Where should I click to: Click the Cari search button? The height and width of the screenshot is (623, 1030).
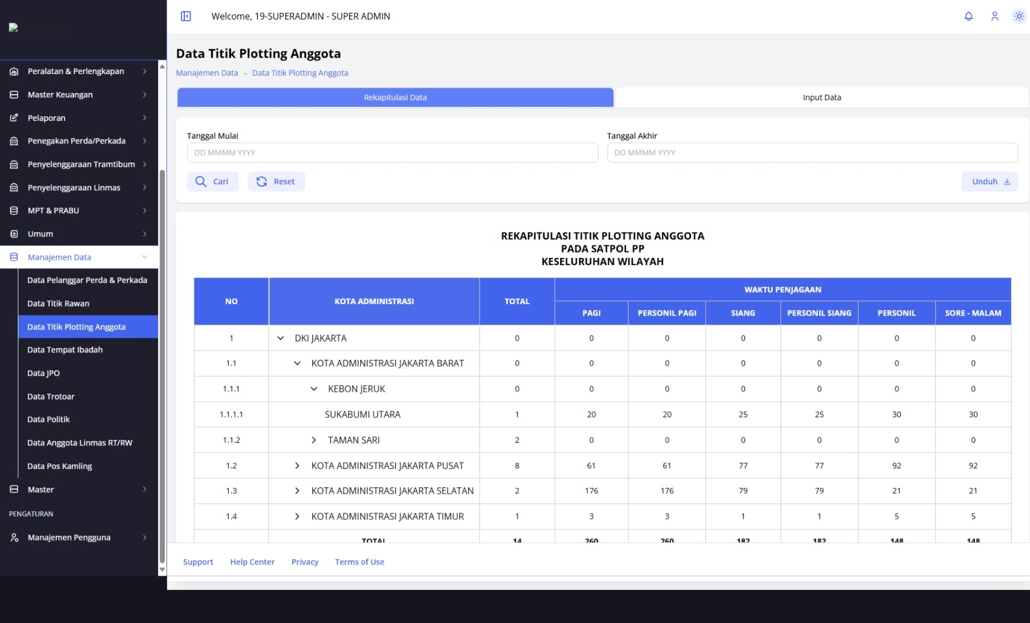pyautogui.click(x=213, y=181)
